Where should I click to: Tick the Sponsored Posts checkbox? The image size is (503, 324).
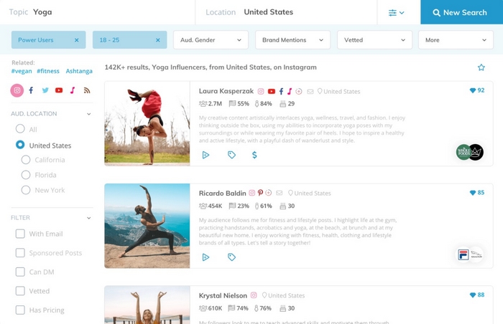pos(20,253)
